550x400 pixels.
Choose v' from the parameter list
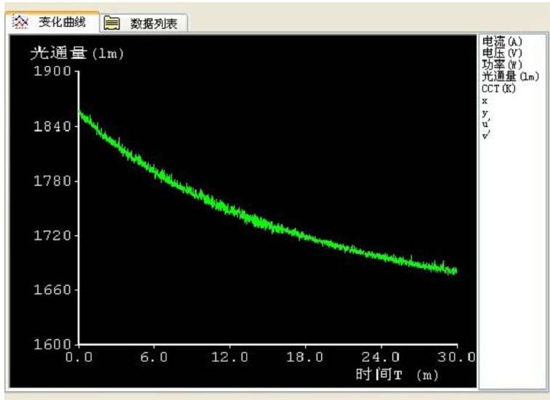point(485,136)
